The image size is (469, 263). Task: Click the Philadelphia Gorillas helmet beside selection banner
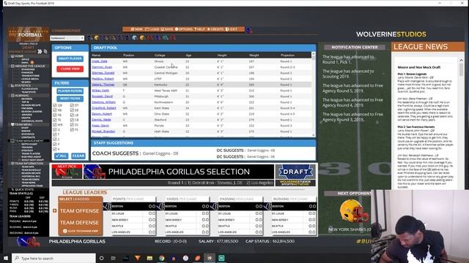click(x=94, y=172)
